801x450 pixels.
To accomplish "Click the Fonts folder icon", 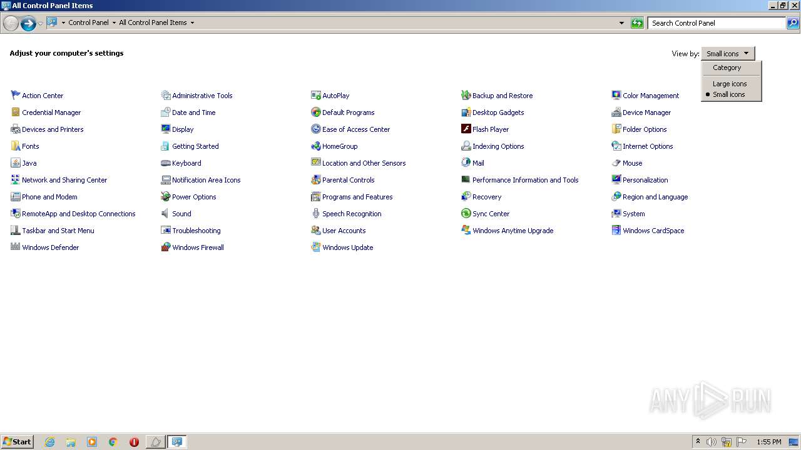I will pyautogui.click(x=16, y=146).
